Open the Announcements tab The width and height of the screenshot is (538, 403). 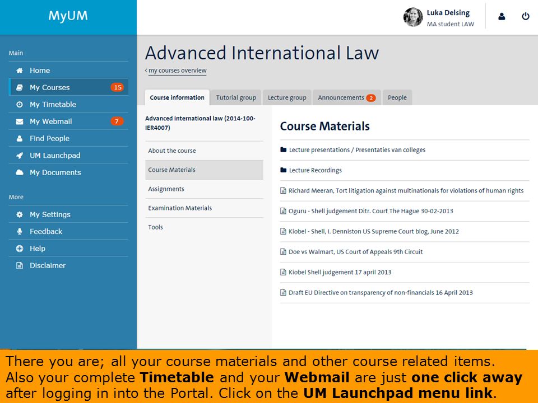pyautogui.click(x=346, y=97)
